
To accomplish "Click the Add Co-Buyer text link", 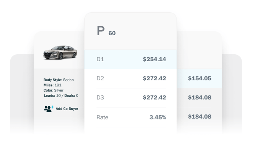I will (x=67, y=109).
